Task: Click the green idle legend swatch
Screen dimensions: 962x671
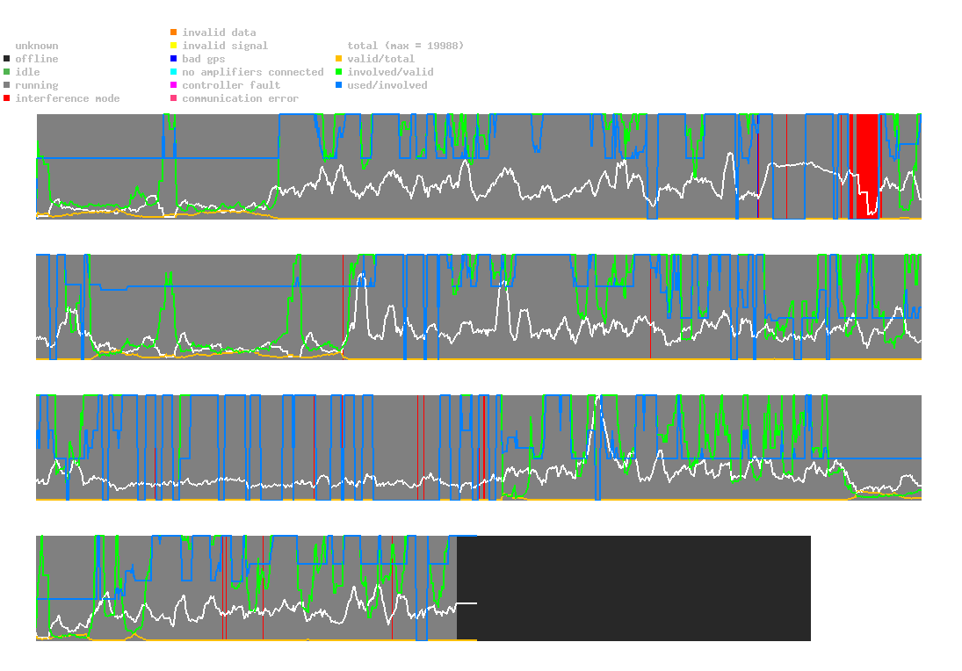Action: tap(7, 72)
